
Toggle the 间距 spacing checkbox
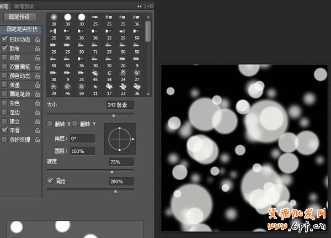[x=51, y=181]
